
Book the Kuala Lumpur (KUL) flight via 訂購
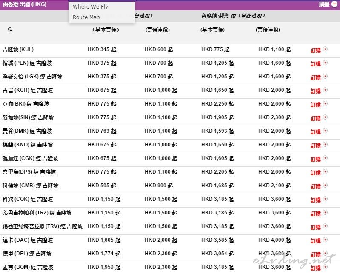pos(315,50)
